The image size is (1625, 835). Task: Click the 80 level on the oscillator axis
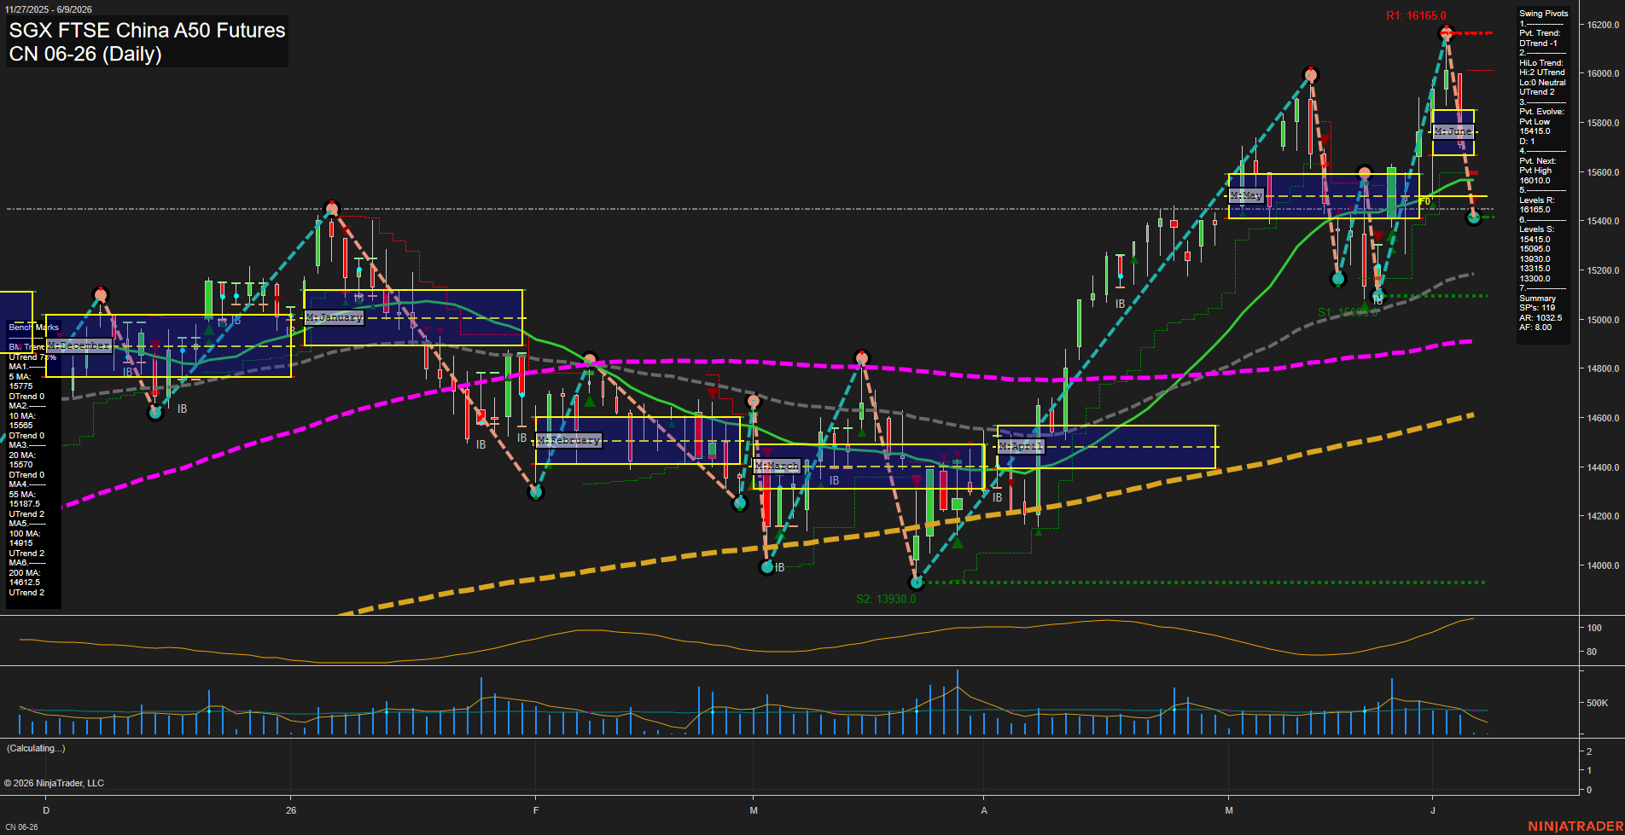coord(1592,652)
